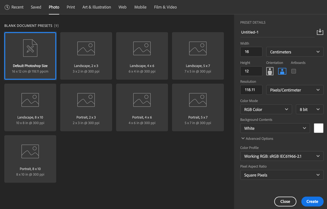Open the Art & Illustration presets
Viewport: 327px width, 209px height.
pyautogui.click(x=96, y=7)
